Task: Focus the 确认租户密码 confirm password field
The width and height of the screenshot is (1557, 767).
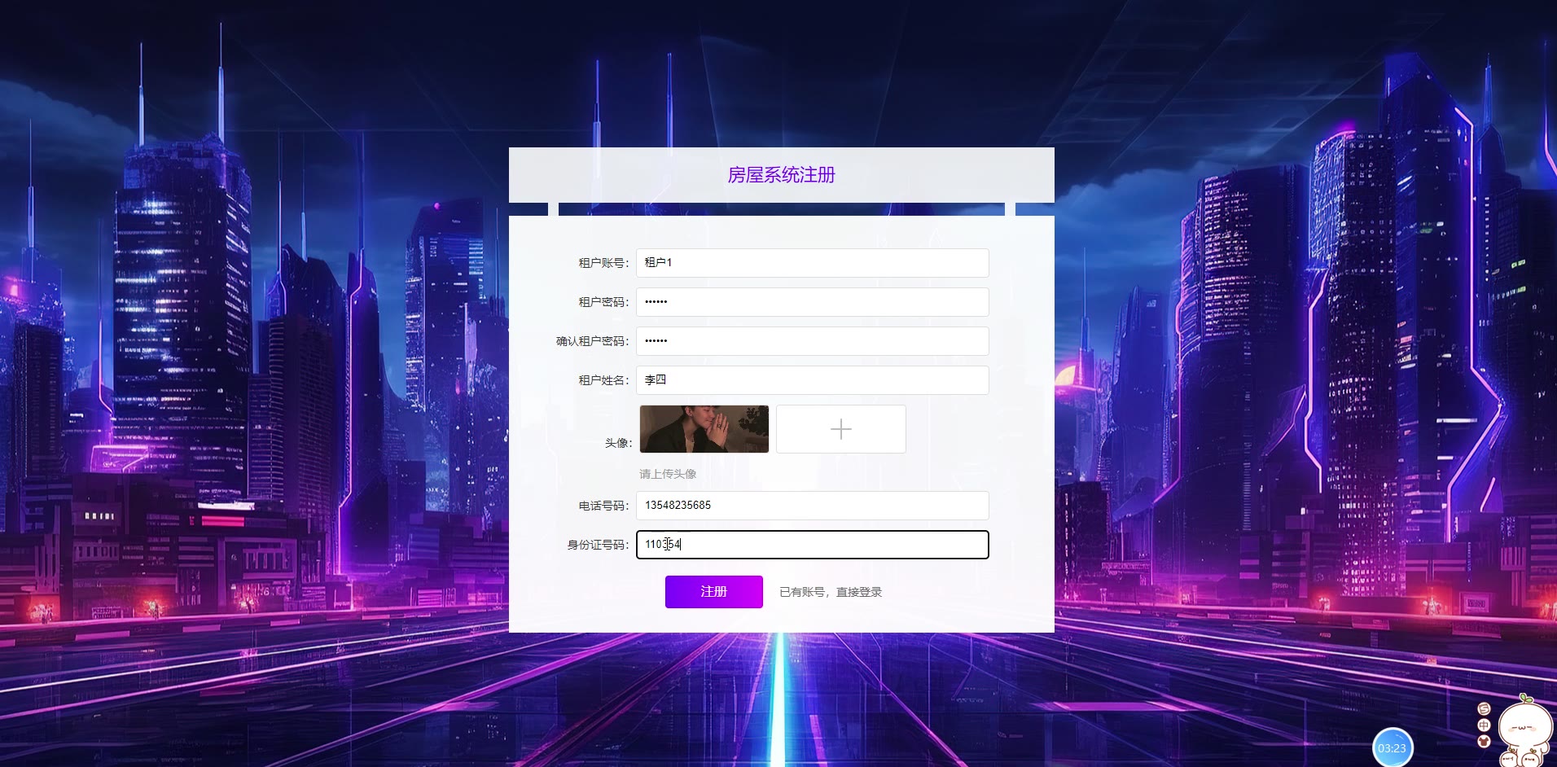Action: click(x=813, y=341)
